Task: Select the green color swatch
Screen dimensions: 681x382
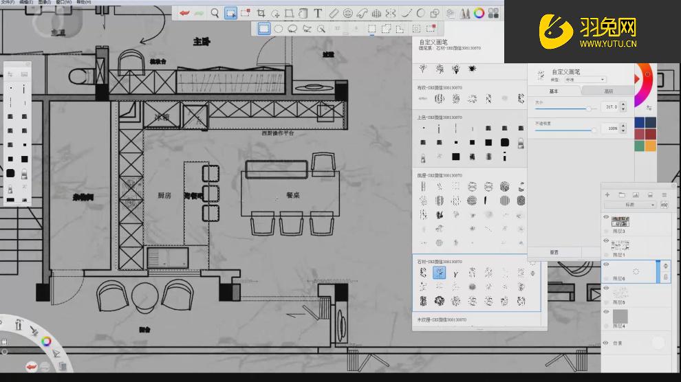Action: click(640, 146)
